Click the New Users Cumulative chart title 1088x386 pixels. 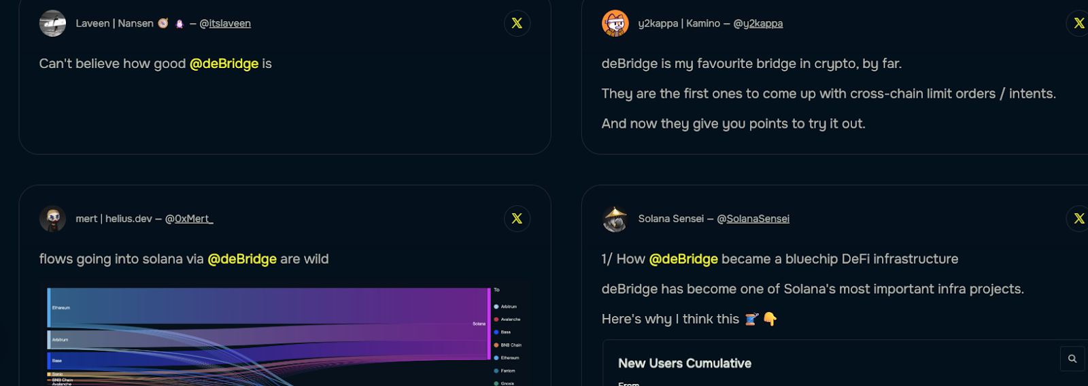click(x=685, y=364)
